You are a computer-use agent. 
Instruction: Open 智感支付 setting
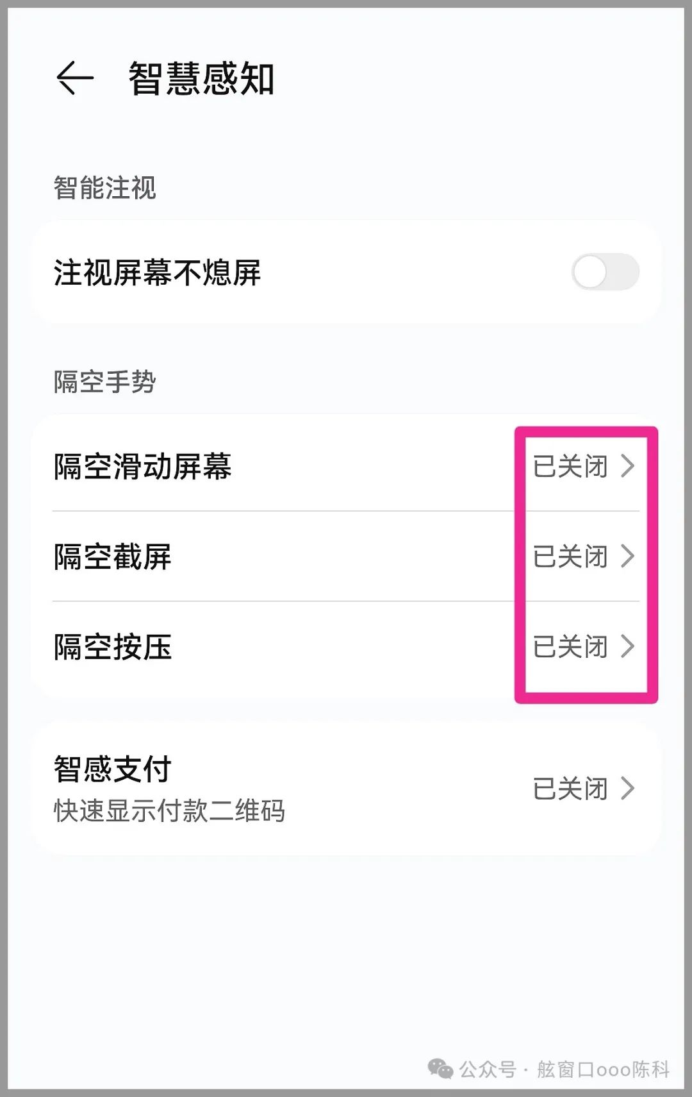tap(113, 769)
